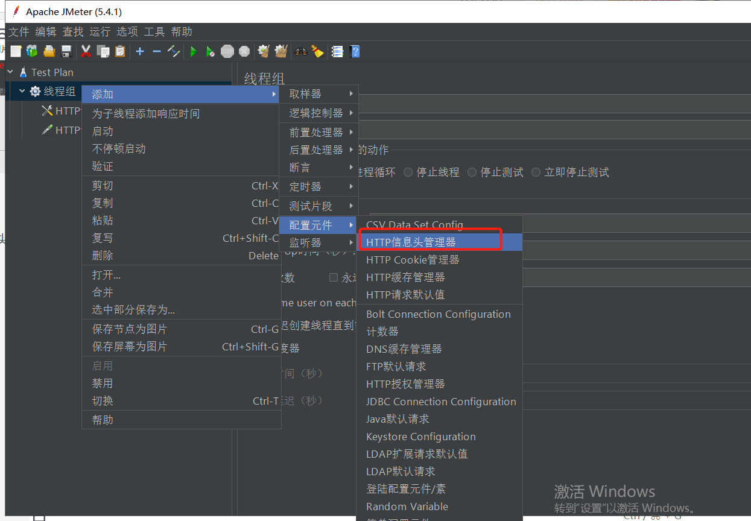Click the Open file folder icon
Image resolution: width=751 pixels, height=521 pixels.
coord(49,52)
